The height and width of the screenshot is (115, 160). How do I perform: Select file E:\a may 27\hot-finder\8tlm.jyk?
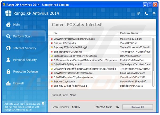[x=71, y=47]
